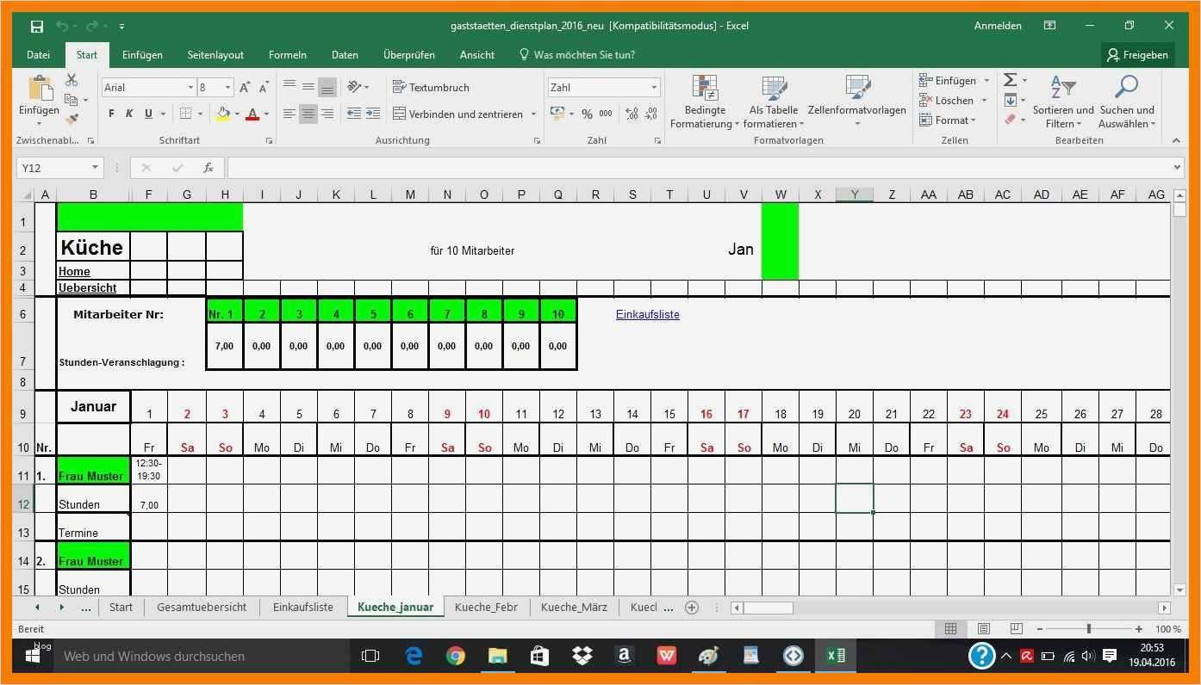Click the Fill down arrow icon
The width and height of the screenshot is (1201, 685).
(1010, 100)
